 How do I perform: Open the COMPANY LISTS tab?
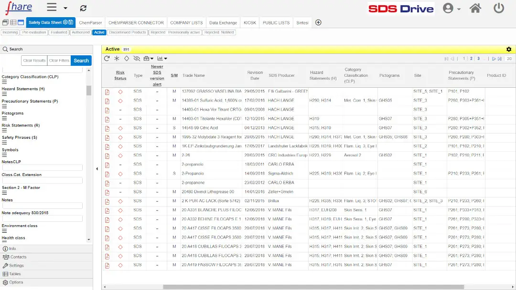185,22
